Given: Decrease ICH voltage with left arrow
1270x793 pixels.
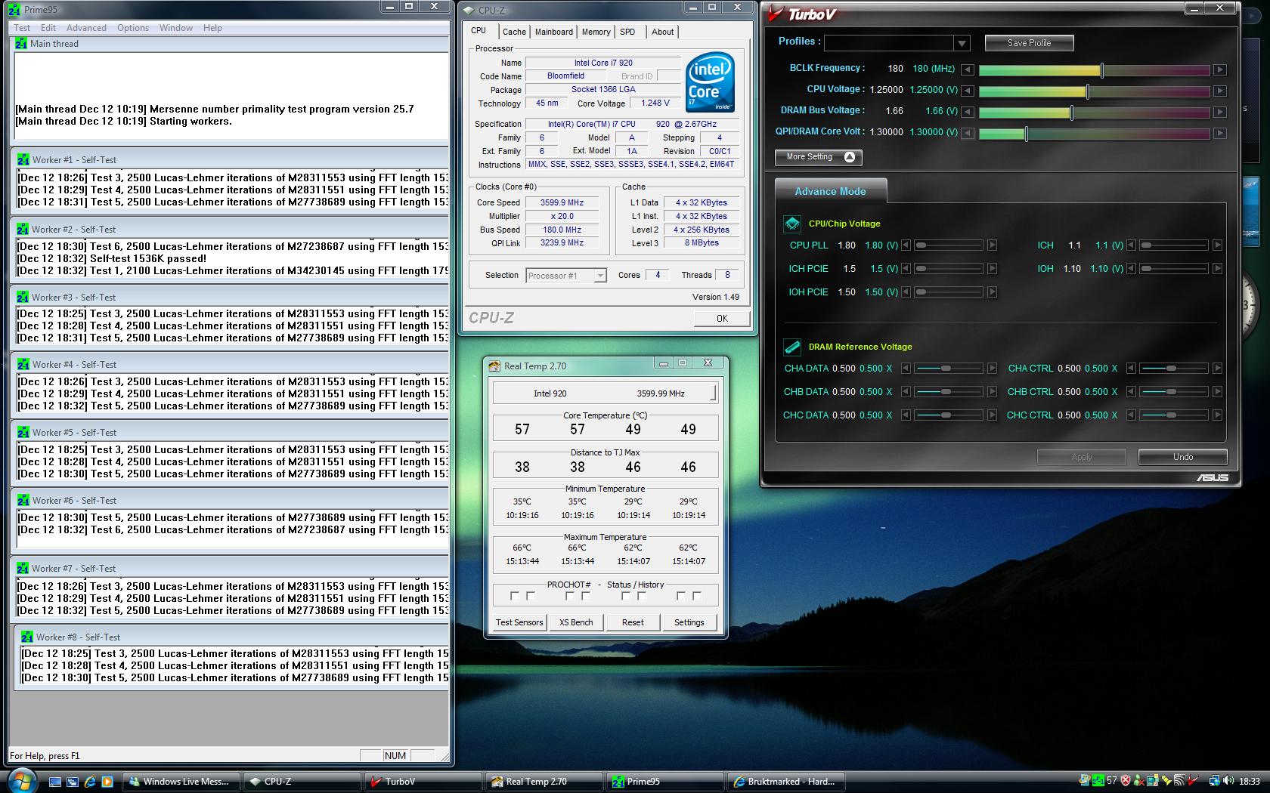Looking at the screenshot, I should click(x=1132, y=245).
